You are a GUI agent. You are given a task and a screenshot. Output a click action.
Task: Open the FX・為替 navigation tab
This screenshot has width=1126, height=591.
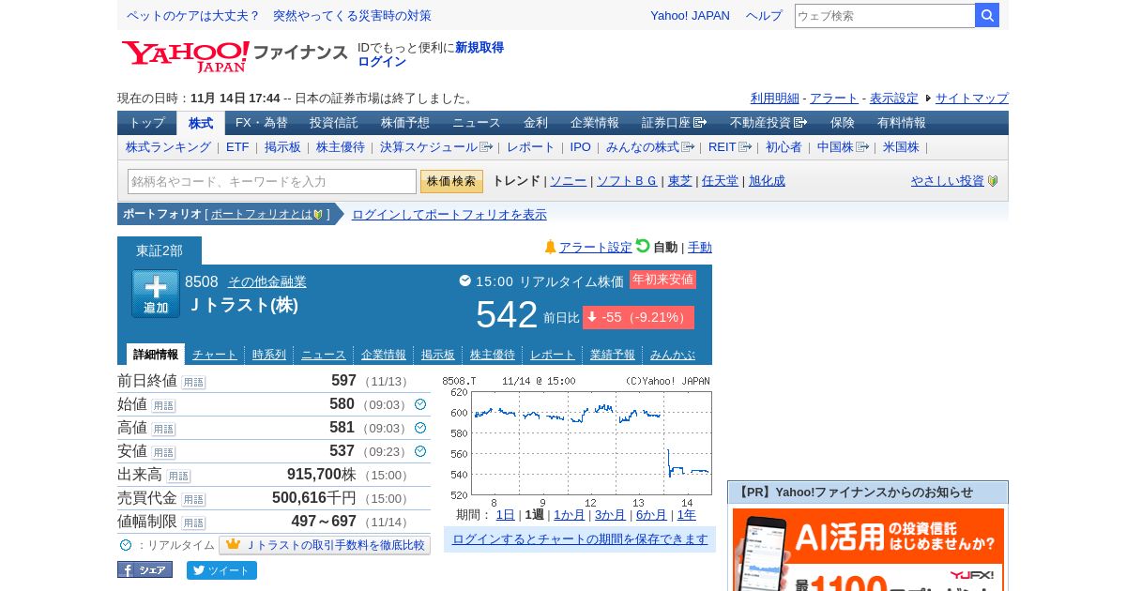tap(262, 123)
